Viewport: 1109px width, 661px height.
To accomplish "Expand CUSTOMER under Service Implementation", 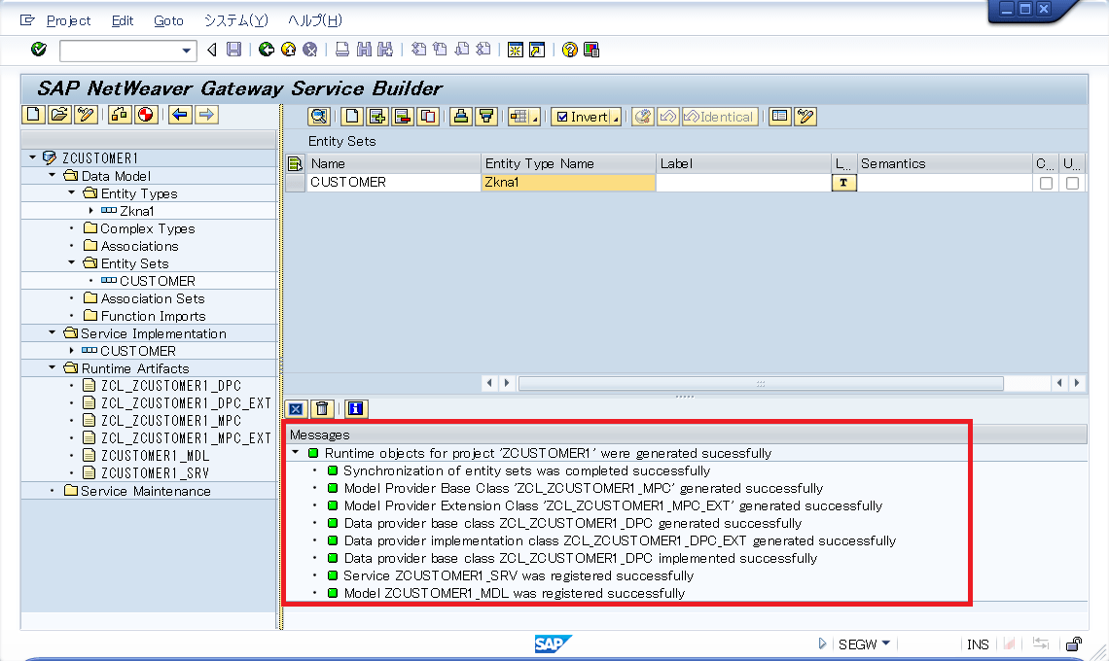I will pos(71,351).
